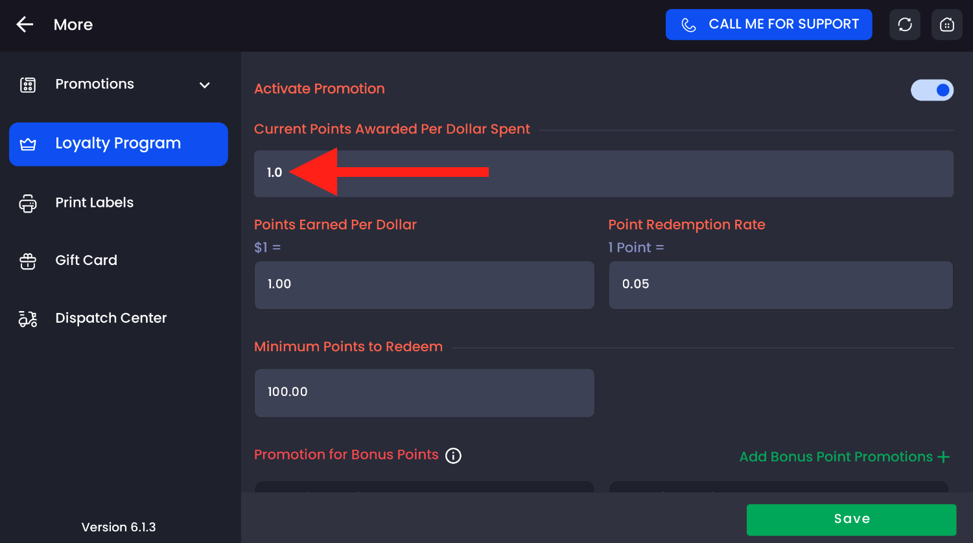Click the Point Redemption Rate field
973x543 pixels.
pos(780,284)
